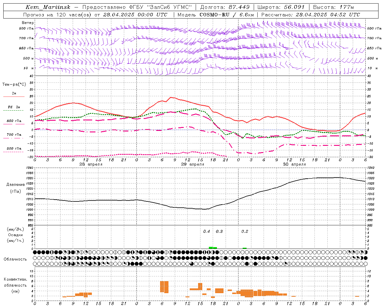This screenshot has height=306, width=383.
Task: Click the '(км)' unit under convective cloudiness
Action: point(16,291)
